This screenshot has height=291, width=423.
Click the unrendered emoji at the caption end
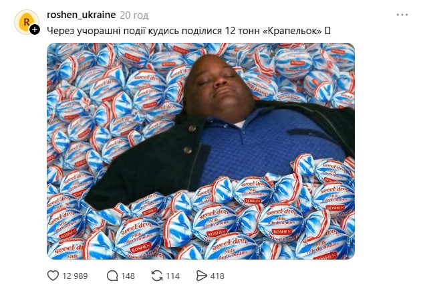pos(327,31)
